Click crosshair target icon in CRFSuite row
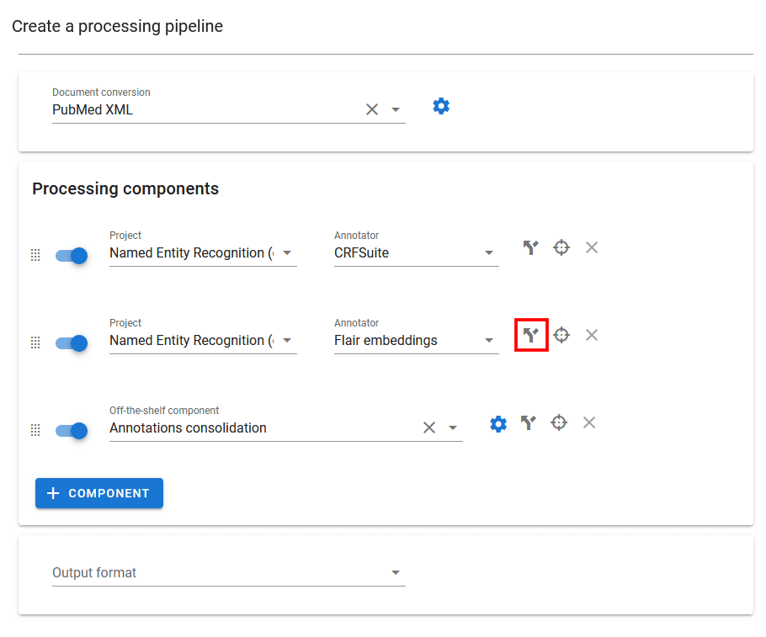Screen dimensions: 766x637 point(561,247)
